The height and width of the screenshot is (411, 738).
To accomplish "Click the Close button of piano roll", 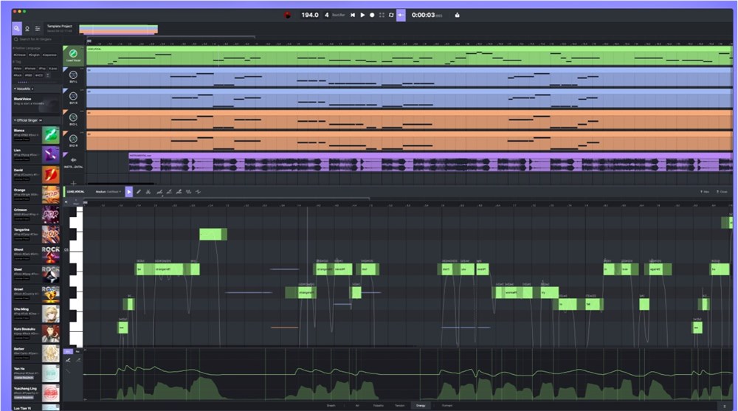I will coord(722,192).
